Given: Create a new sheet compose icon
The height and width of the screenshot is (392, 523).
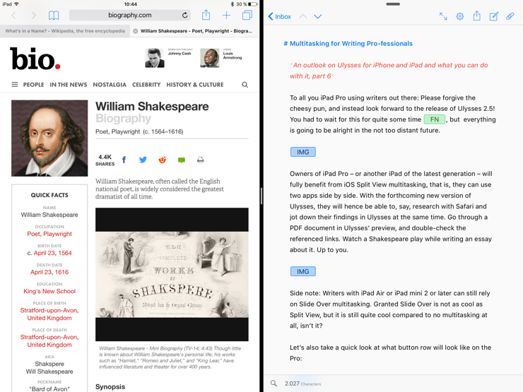Looking at the screenshot, I should tap(493, 16).
